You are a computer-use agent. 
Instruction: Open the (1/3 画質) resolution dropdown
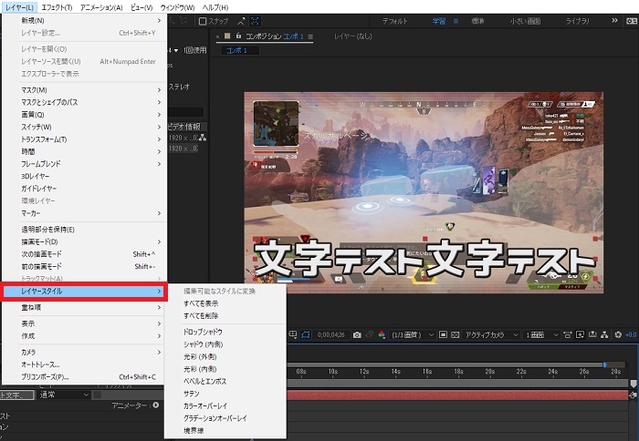tap(412, 334)
